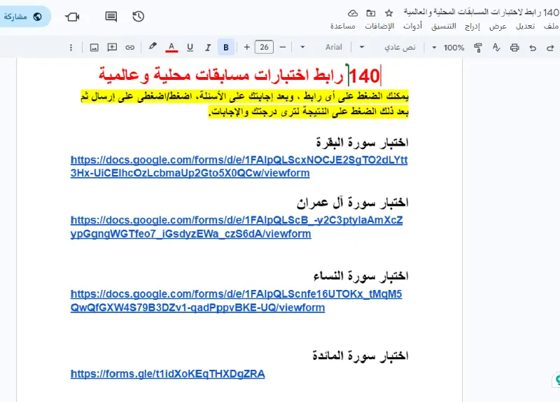Open the التنسيق menu
The height and width of the screenshot is (402, 560).
(x=443, y=26)
